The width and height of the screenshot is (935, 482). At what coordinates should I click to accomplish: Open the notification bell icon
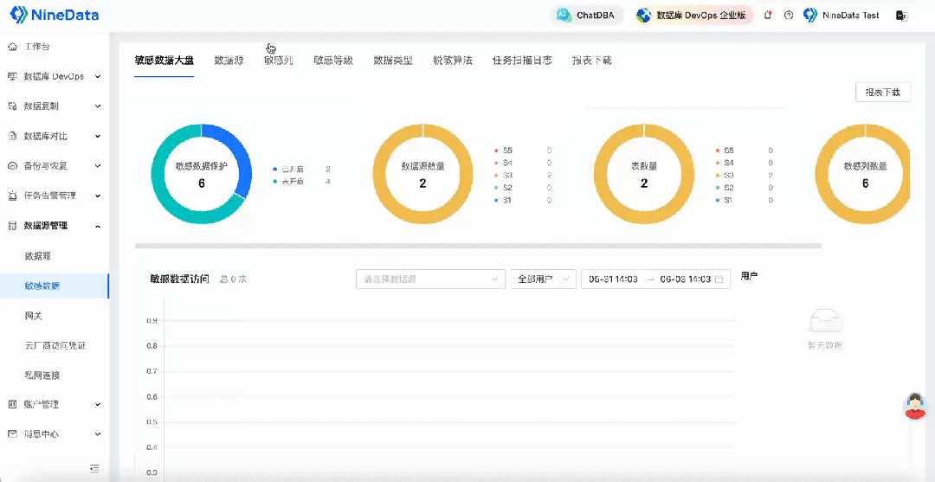(x=768, y=16)
